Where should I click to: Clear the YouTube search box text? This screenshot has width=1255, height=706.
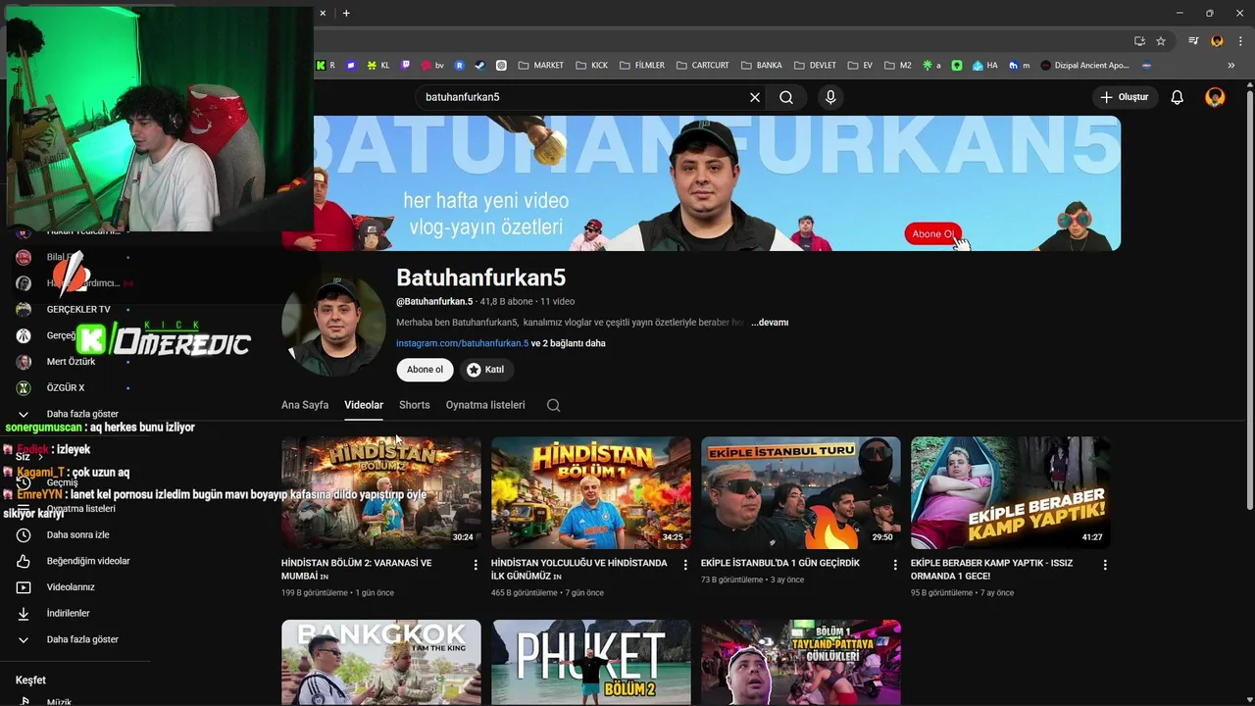tap(755, 97)
